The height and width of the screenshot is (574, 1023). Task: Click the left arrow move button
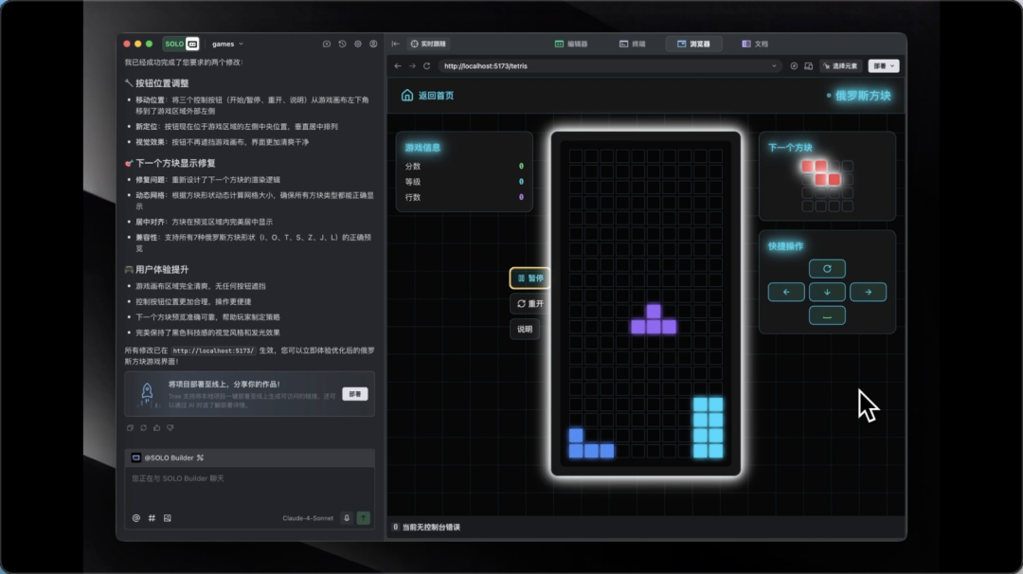(785, 293)
